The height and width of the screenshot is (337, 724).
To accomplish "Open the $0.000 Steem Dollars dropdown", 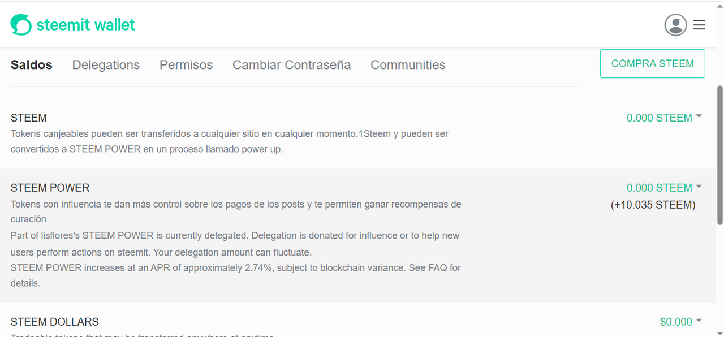I will (x=681, y=322).
